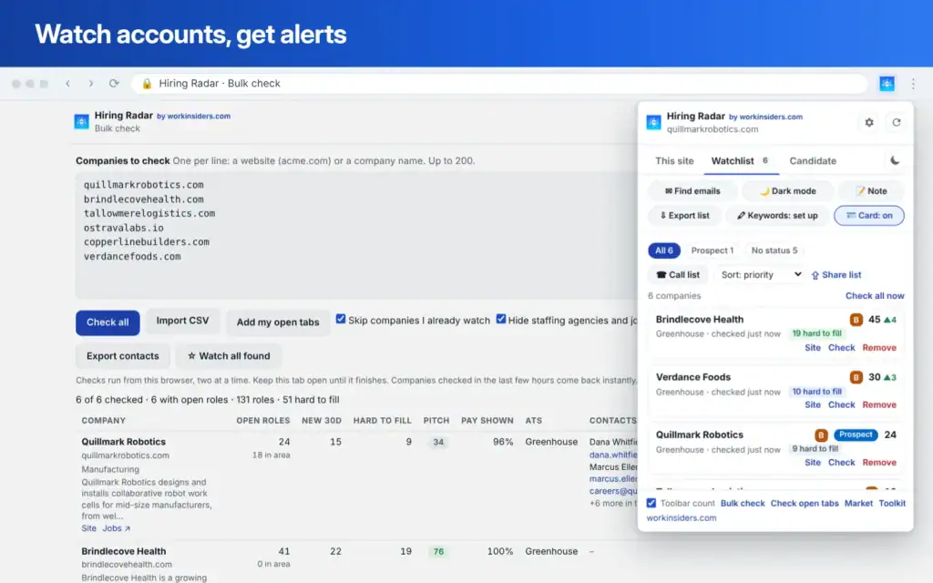
Task: Click the Prospect badge on Quillmark Robotics card
Action: point(856,435)
